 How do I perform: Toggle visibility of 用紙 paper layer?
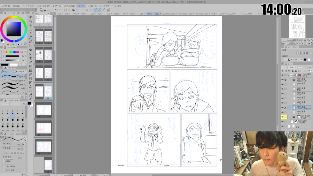tap(282, 126)
